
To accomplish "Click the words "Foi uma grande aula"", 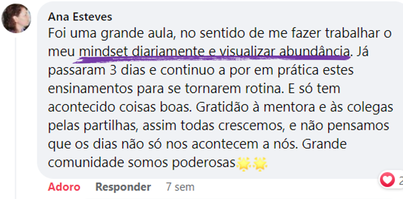I will pyautogui.click(x=112, y=33).
